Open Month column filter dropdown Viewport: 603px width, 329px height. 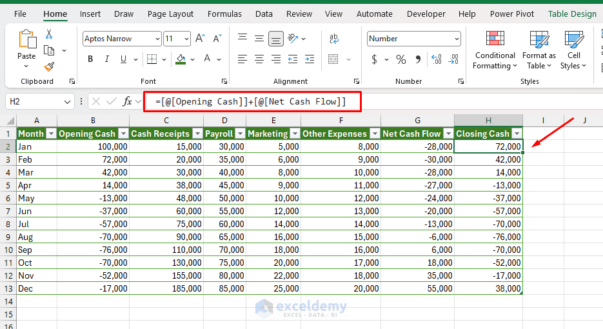pos(51,134)
